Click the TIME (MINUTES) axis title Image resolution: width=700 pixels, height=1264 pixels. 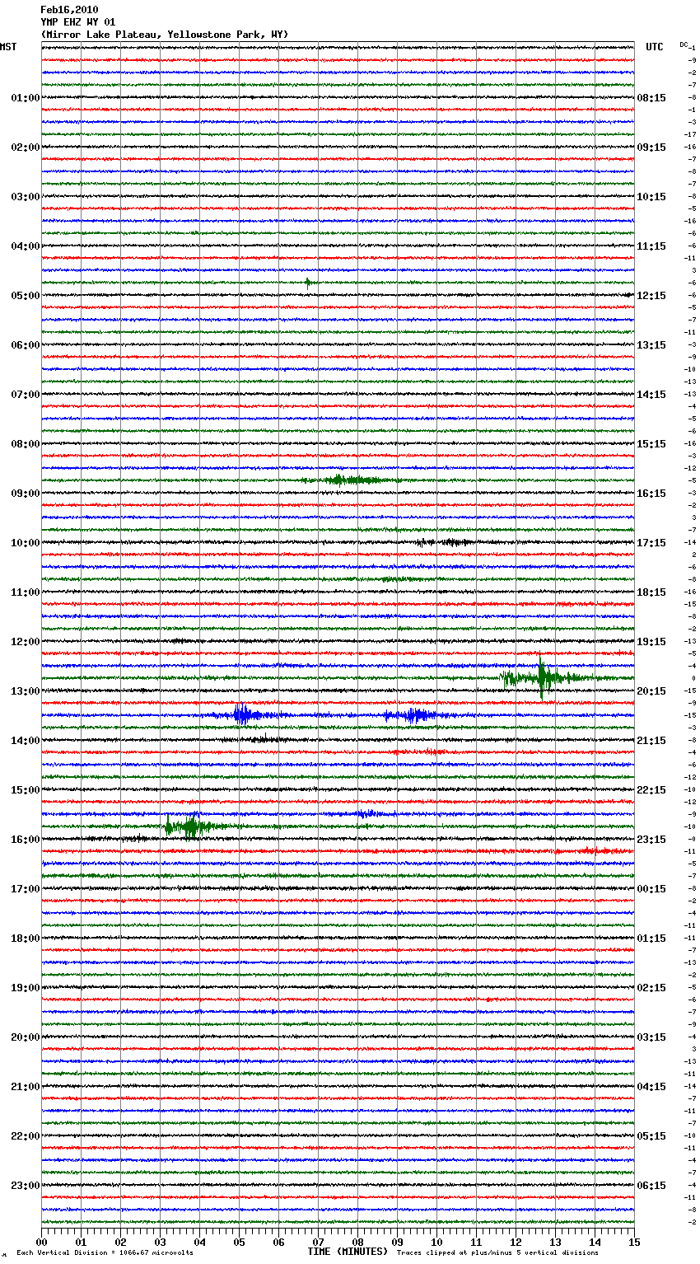click(x=348, y=1252)
